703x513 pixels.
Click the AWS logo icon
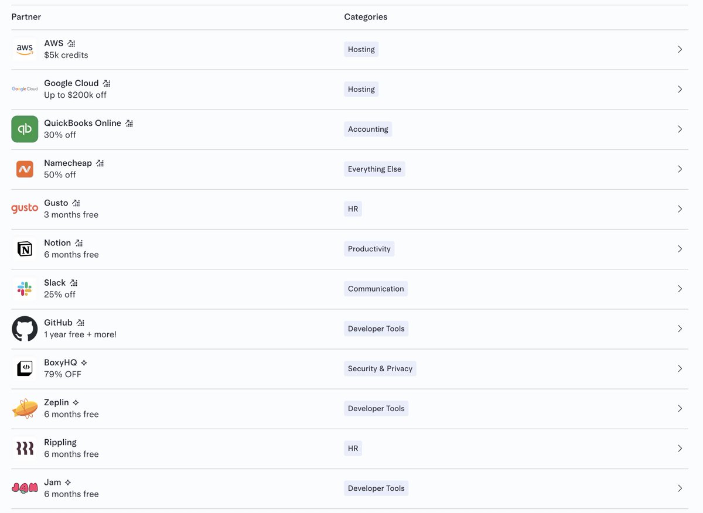pyautogui.click(x=25, y=50)
